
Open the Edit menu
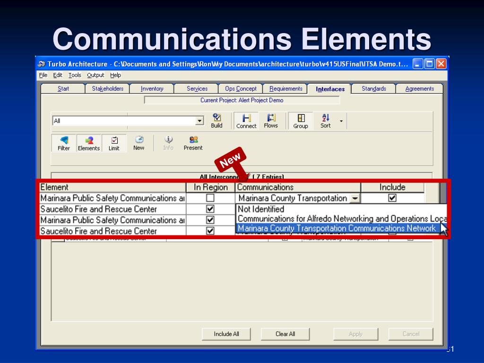(x=57, y=75)
